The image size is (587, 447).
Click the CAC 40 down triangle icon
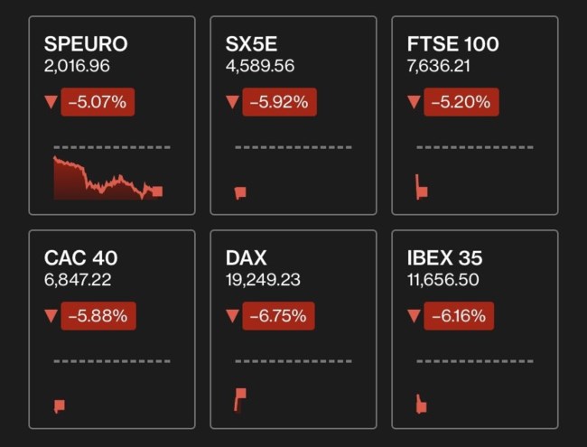coord(51,317)
